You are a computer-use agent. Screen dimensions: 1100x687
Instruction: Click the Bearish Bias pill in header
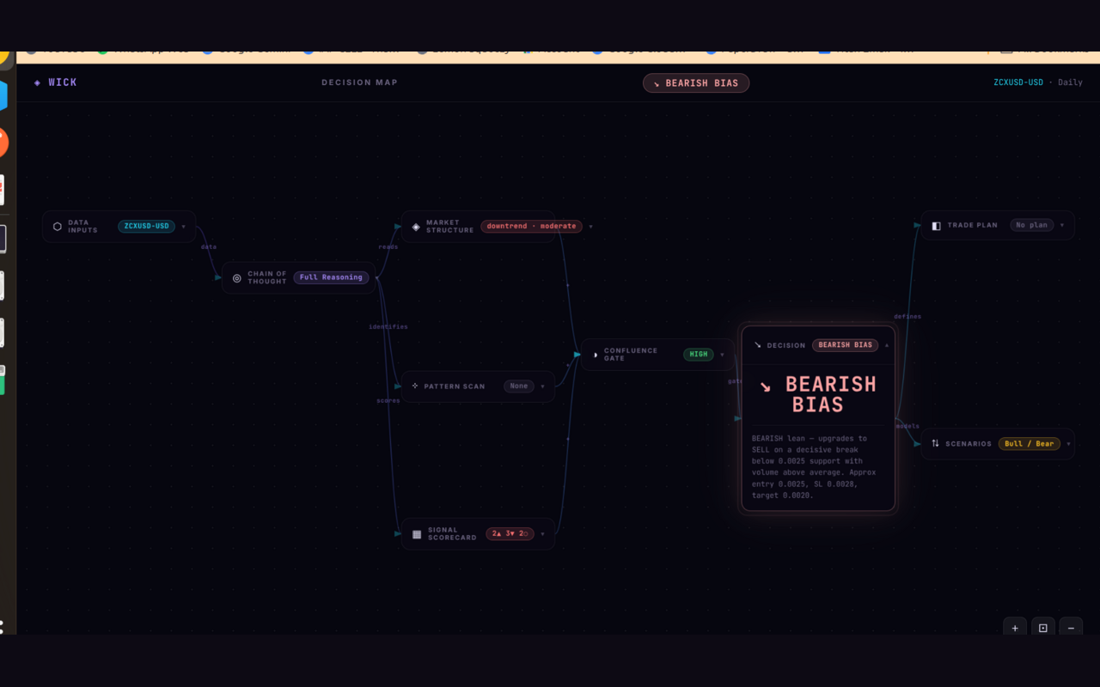point(696,83)
